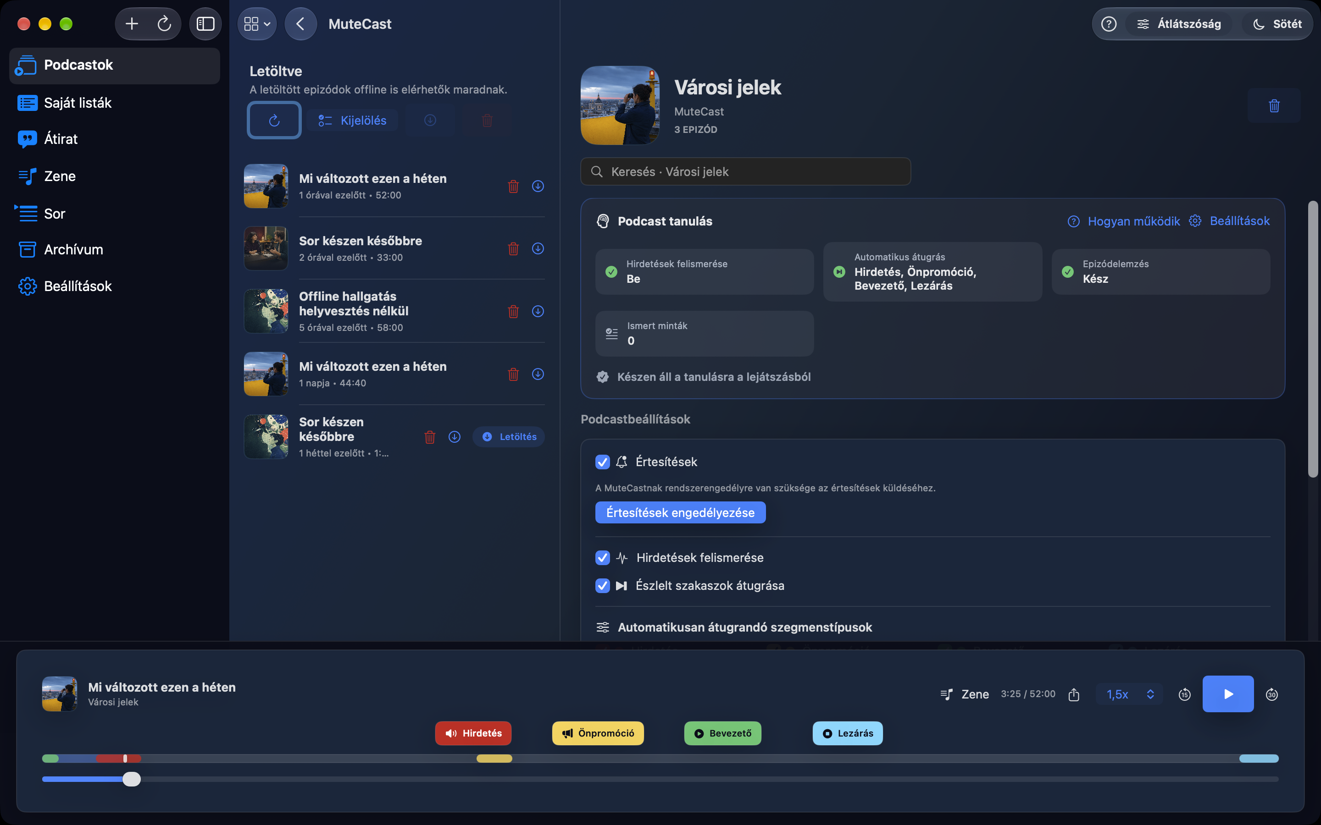Open Sor queue in the sidebar
This screenshot has height=825, width=1321.
(x=115, y=213)
